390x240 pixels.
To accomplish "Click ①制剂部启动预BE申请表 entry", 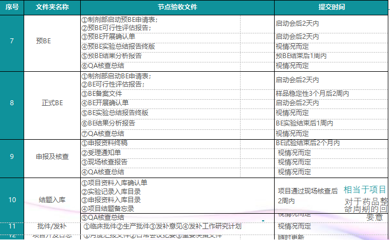I will pos(120,20).
